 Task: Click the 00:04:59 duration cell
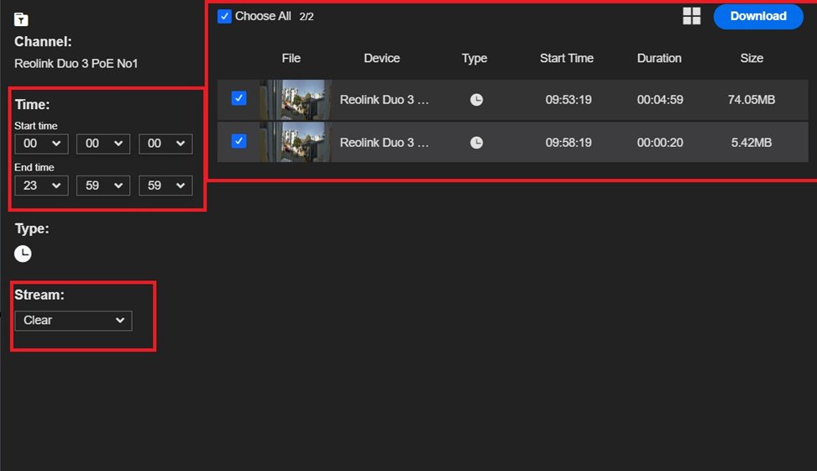(660, 100)
